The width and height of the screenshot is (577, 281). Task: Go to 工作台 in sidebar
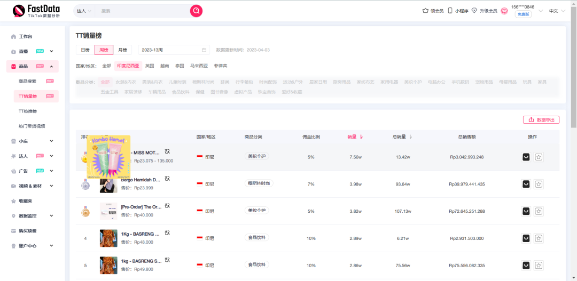tap(26, 37)
